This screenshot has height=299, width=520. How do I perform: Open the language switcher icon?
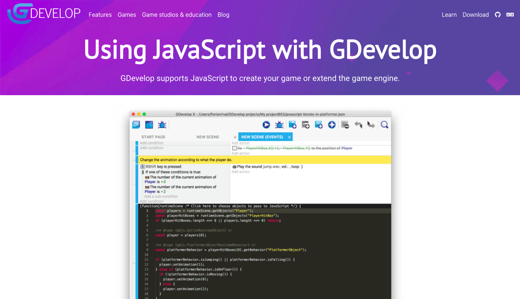point(510,15)
